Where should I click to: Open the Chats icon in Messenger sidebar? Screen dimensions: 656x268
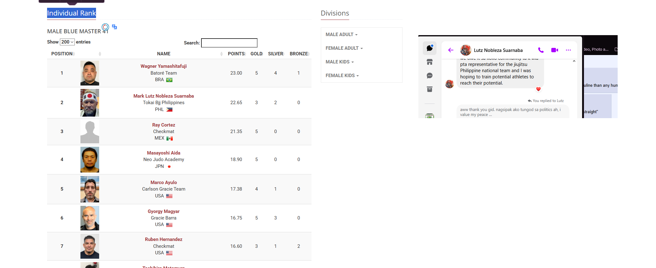[x=430, y=48]
